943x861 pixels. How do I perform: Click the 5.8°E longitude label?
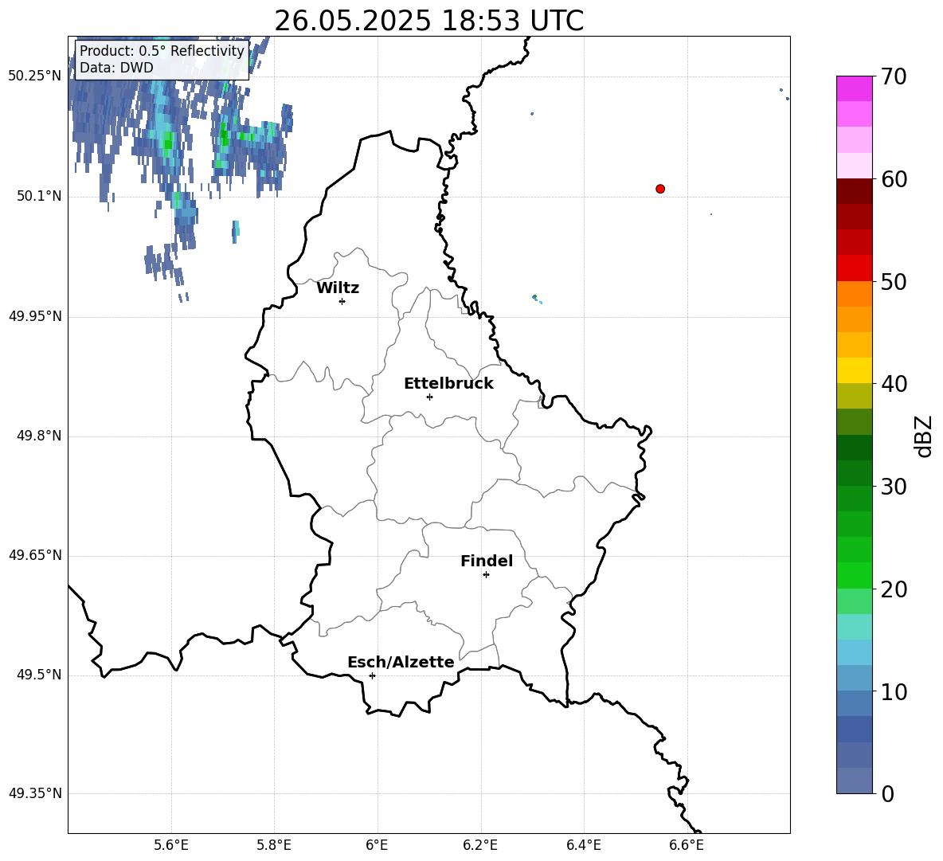[274, 845]
